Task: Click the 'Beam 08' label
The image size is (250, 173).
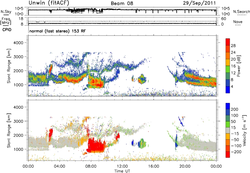Action: click(122, 3)
